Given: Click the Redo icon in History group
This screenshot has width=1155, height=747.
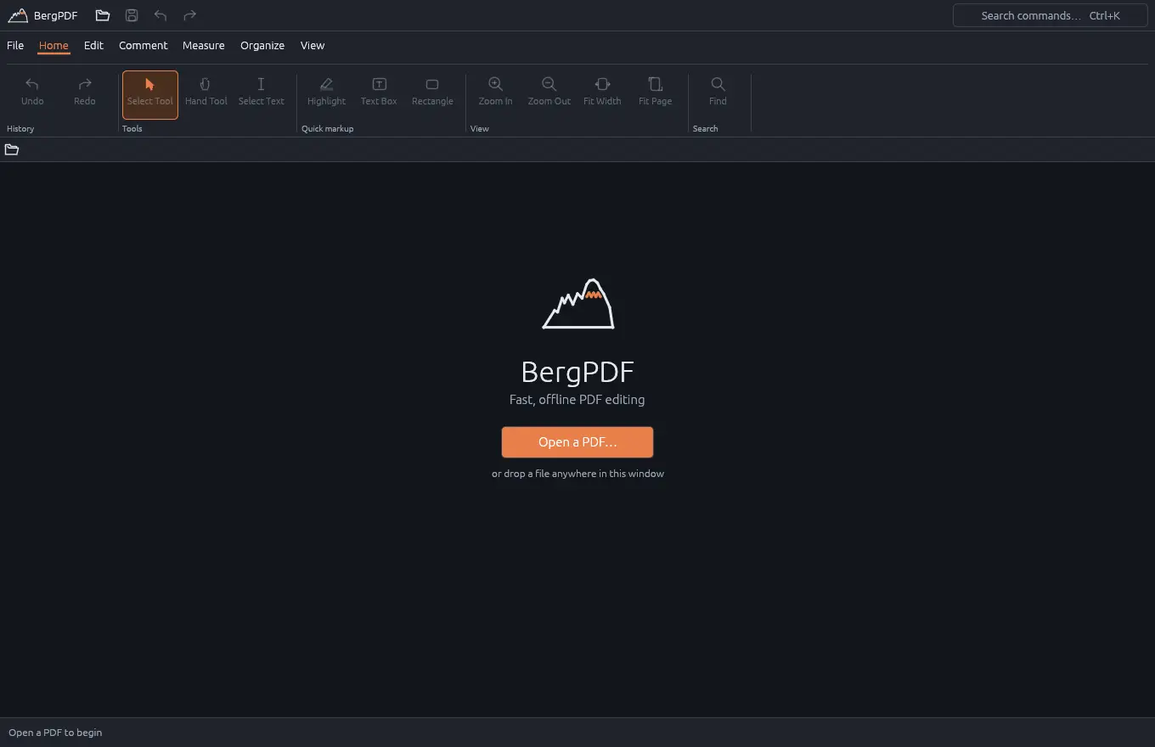Looking at the screenshot, I should click(85, 84).
